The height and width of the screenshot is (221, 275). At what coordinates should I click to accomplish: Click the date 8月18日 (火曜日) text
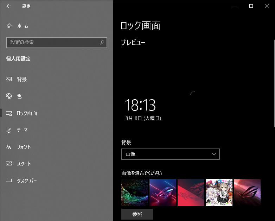click(x=143, y=118)
